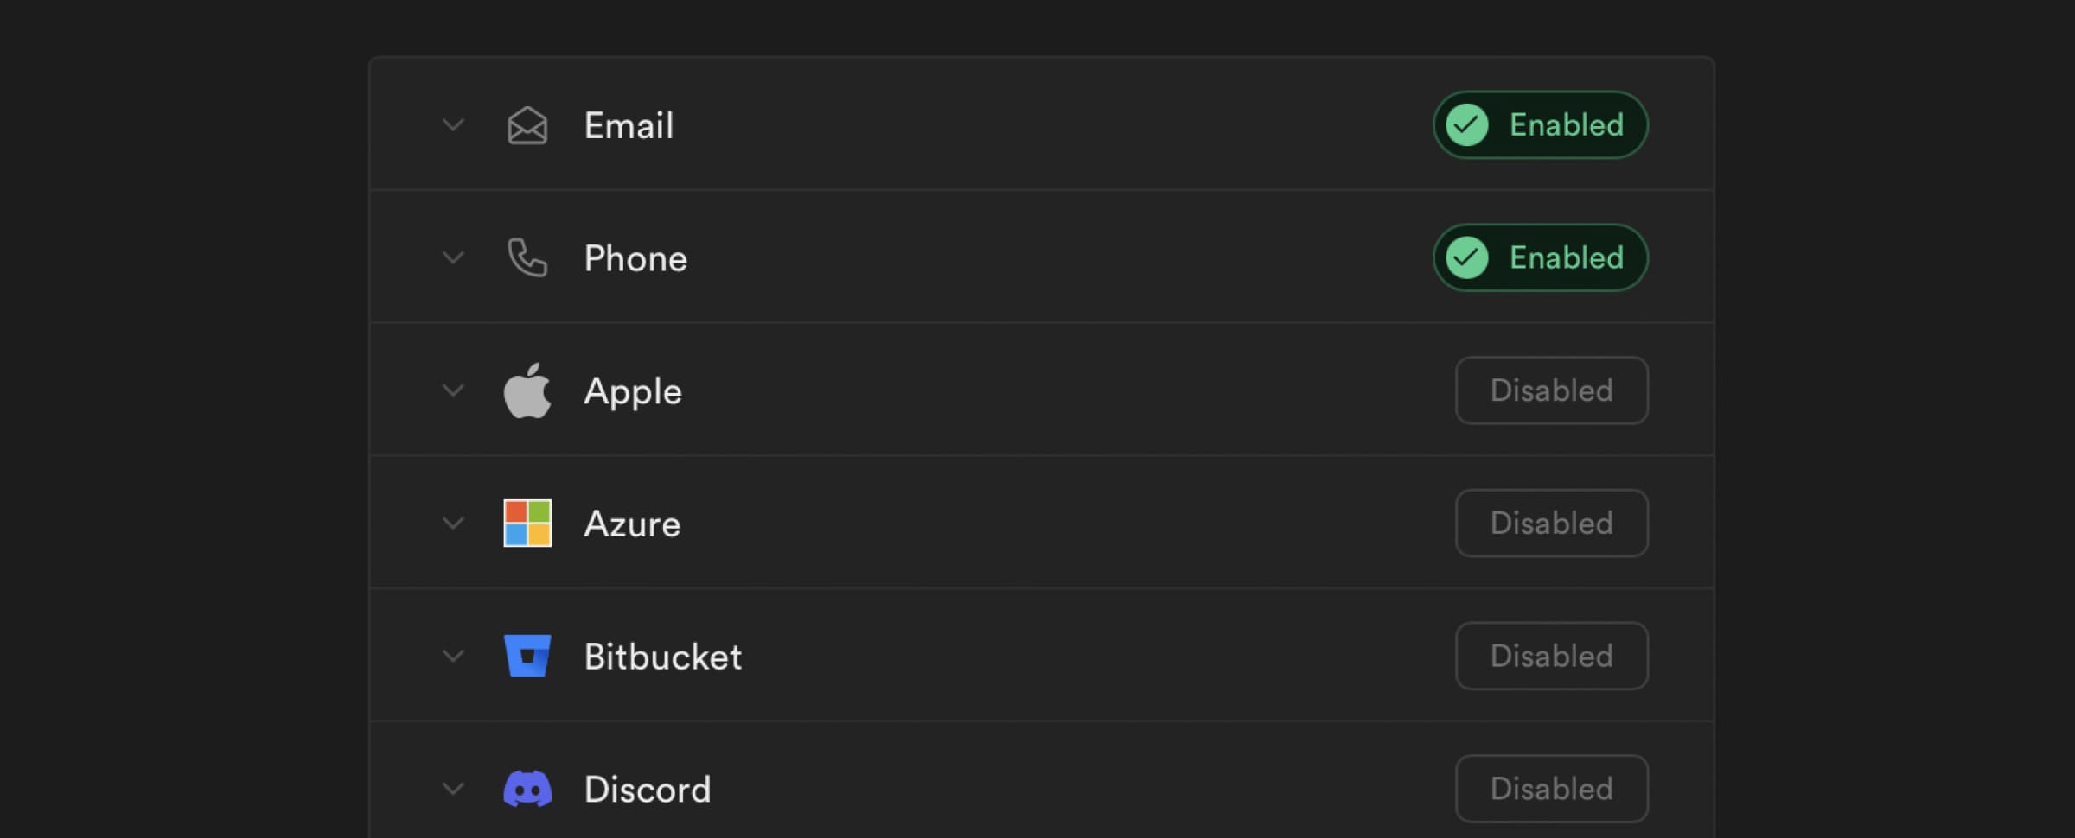This screenshot has width=2075, height=838.
Task: Expand the Apple provider chevron
Action: point(453,390)
